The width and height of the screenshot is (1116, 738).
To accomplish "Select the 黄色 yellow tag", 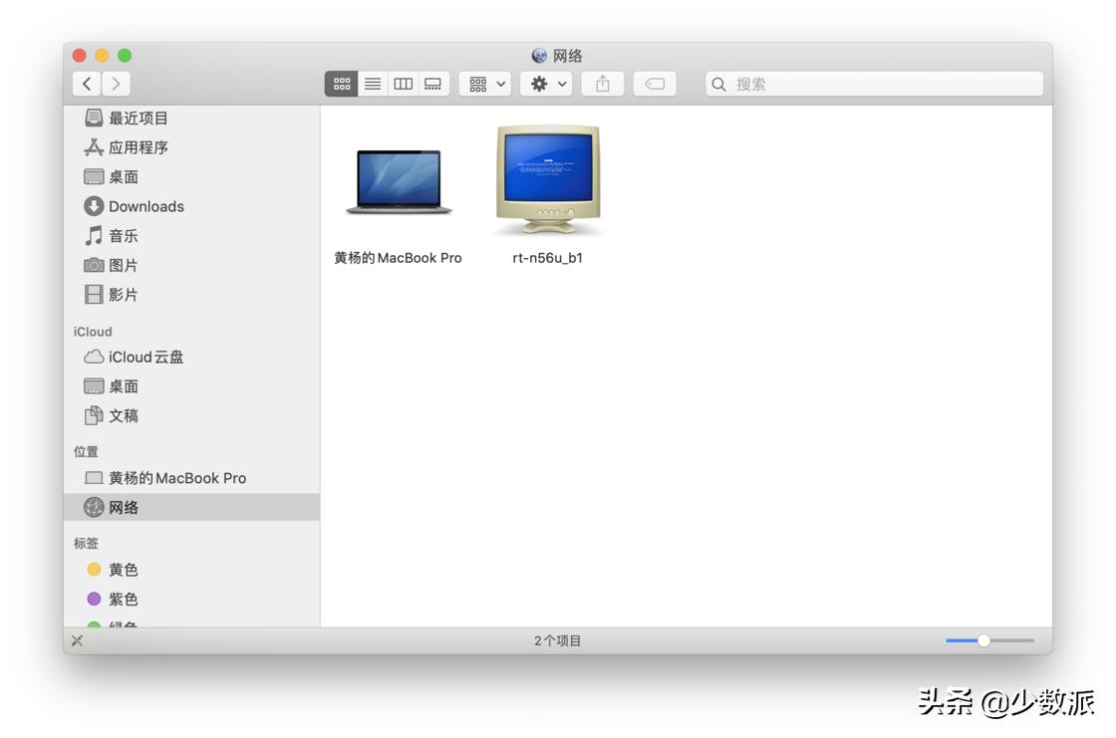I will coord(123,570).
